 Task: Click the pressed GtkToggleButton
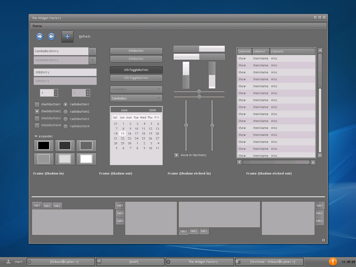click(x=136, y=70)
